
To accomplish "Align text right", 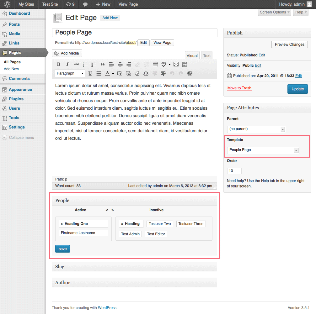I will tap(129, 64).
